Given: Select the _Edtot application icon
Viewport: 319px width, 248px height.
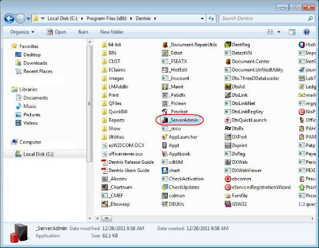Looking at the screenshot, I should tap(165, 53).
